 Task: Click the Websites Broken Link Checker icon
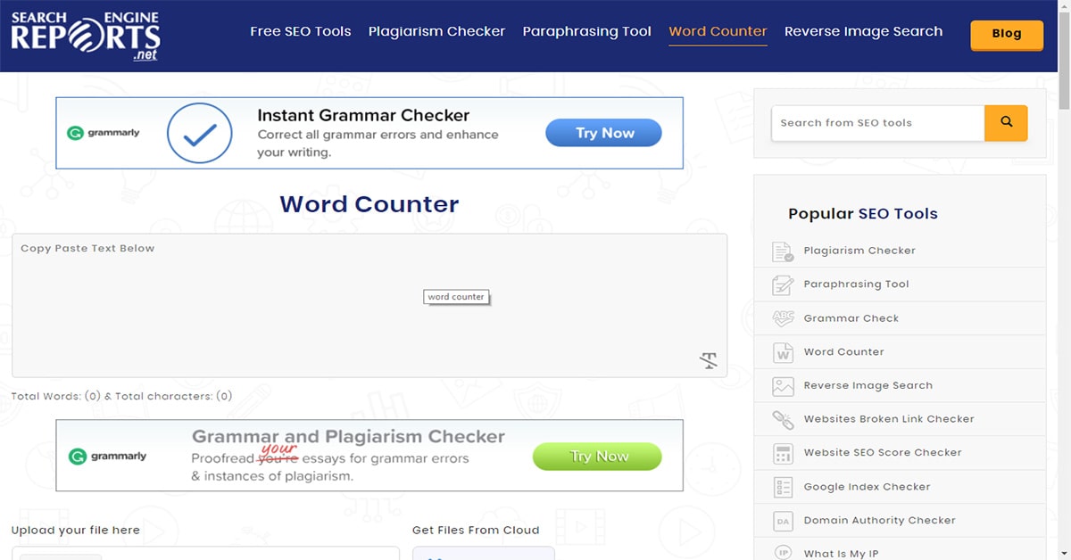coord(783,419)
